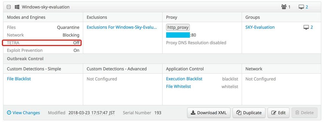This screenshot has width=324, height=122.
Task: Click the Modes and Engines column header
Action: 26,18
